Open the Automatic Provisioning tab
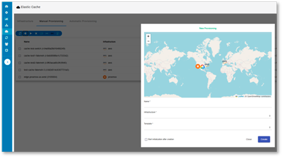The width and height of the screenshot is (282, 157). pos(83,21)
